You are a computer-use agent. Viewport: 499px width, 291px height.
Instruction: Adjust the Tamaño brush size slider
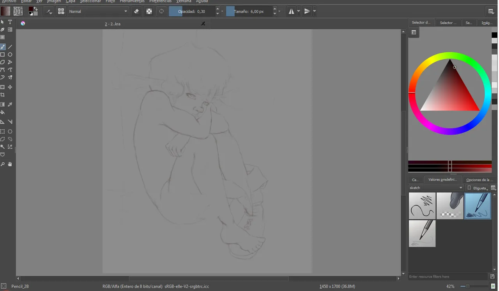(x=249, y=11)
